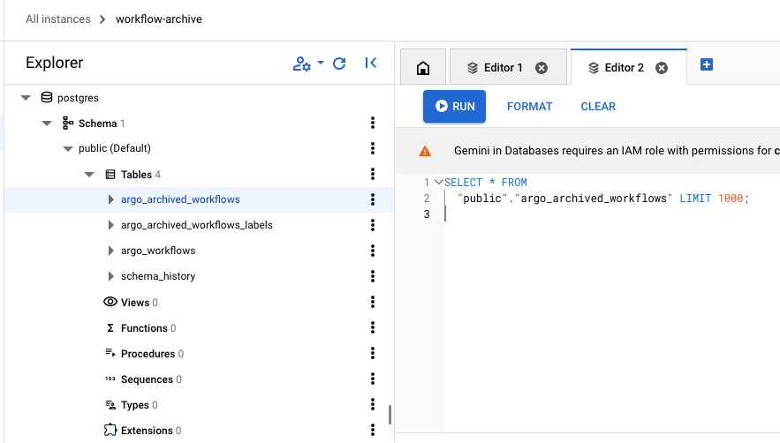
Task: Open more actions for Procedures
Action: pos(373,353)
